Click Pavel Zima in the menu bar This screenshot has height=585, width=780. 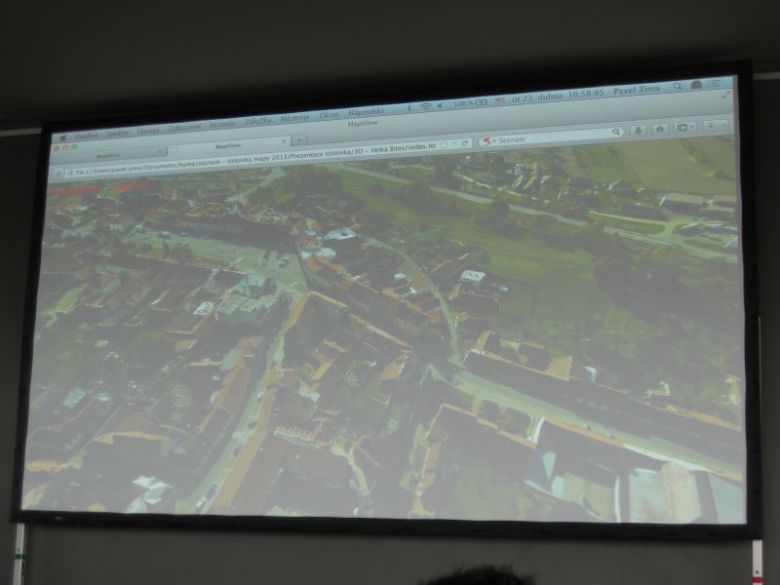pyautogui.click(x=636, y=88)
